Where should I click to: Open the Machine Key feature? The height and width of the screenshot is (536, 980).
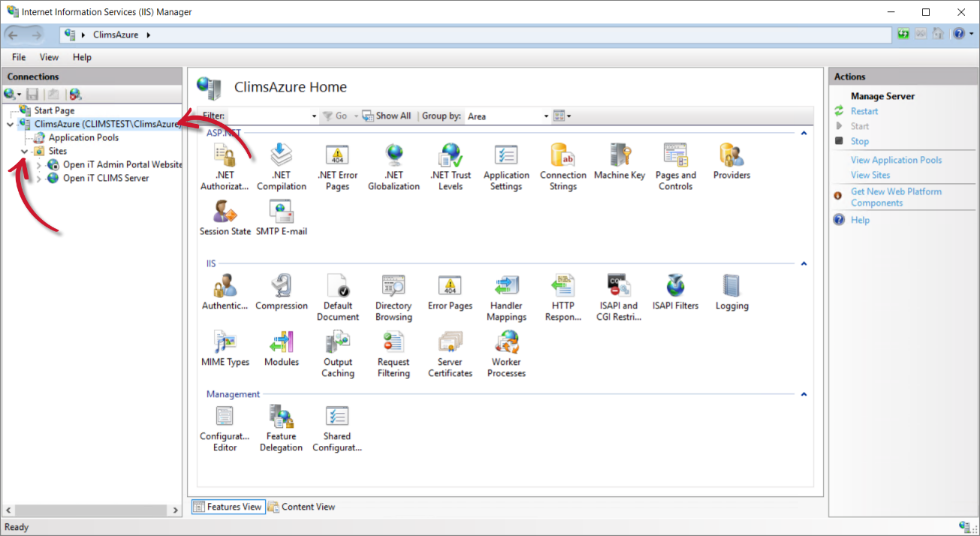(619, 161)
